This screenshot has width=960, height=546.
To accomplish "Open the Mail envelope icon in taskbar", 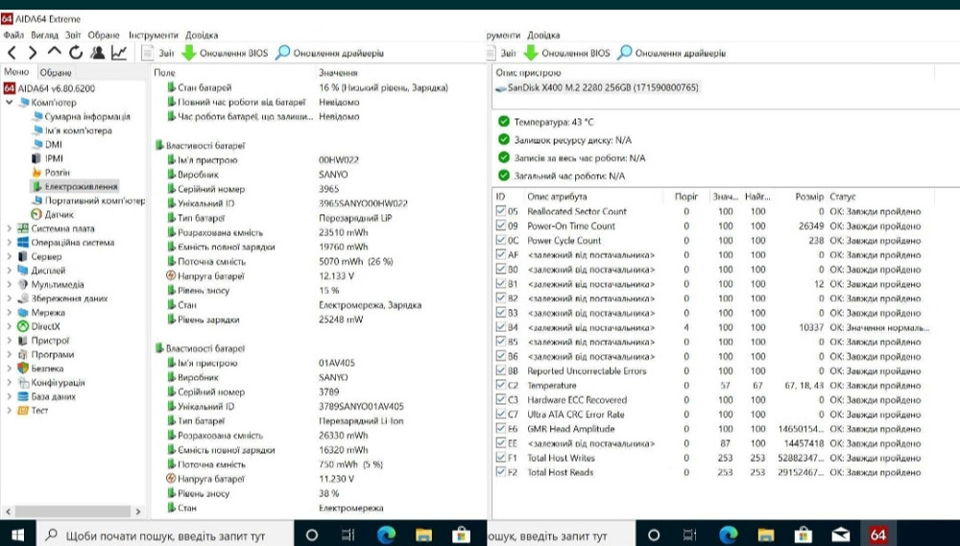I will point(841,534).
